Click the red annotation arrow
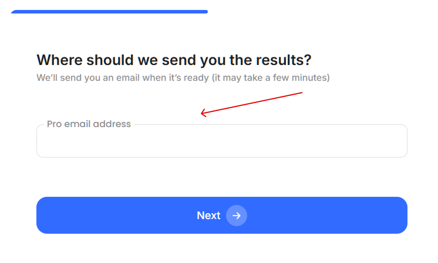 click(x=251, y=103)
